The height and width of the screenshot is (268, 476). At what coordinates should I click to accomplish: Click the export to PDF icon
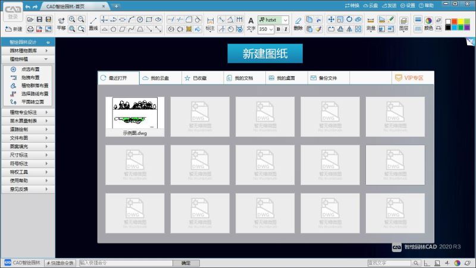click(39, 29)
